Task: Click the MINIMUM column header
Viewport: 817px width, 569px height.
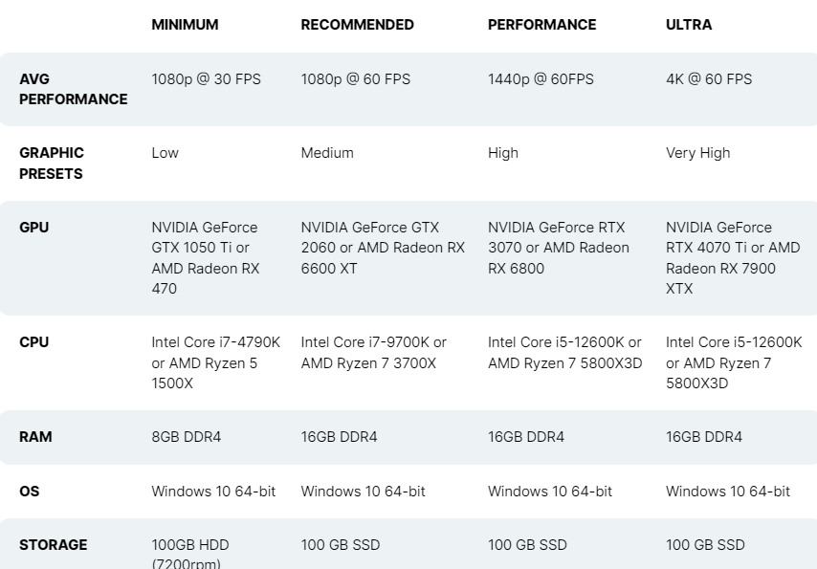Action: pyautogui.click(x=185, y=25)
